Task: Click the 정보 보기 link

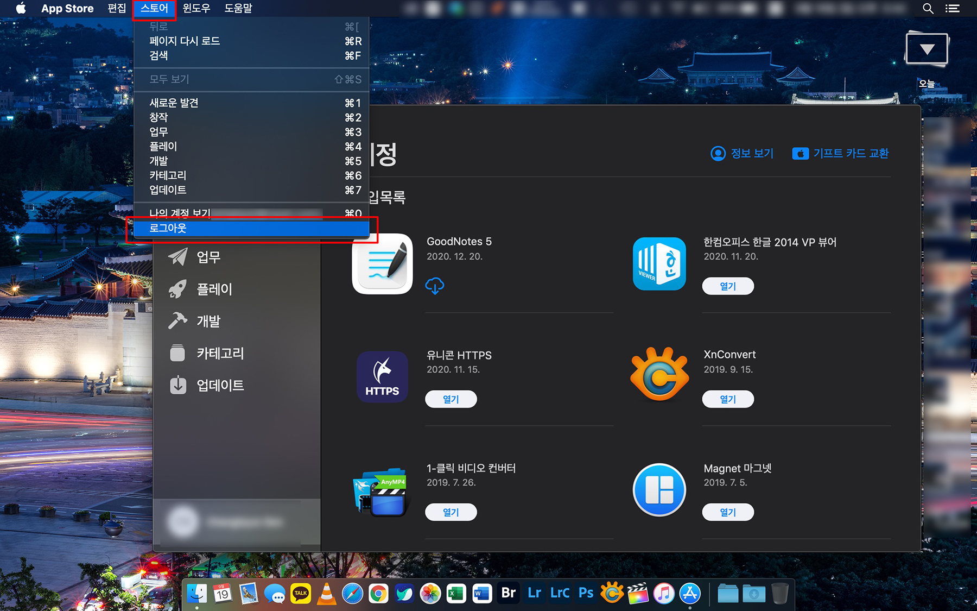Action: 742,153
